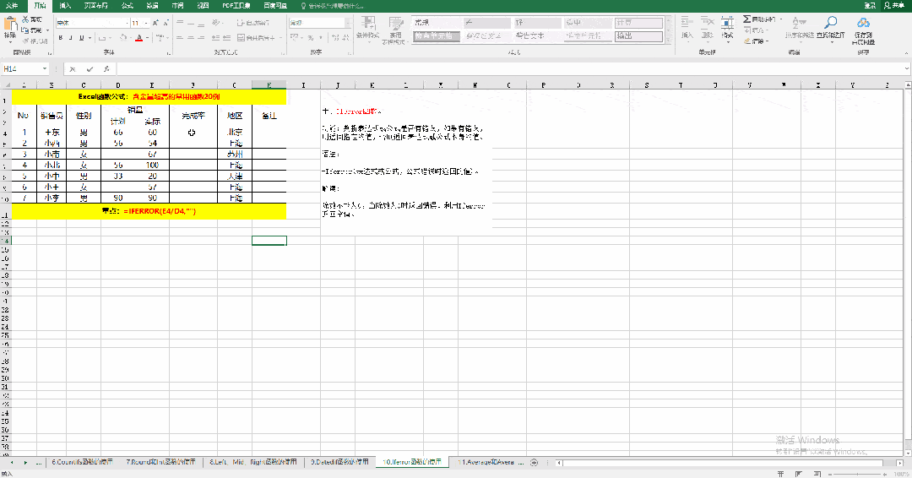Align text to middle vertically
The image size is (912, 478).
[191, 23]
